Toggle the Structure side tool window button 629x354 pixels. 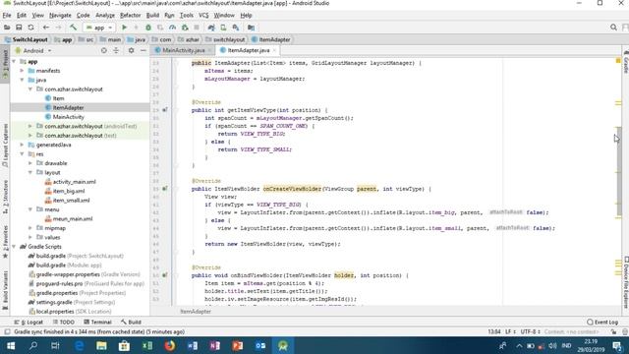click(5, 197)
